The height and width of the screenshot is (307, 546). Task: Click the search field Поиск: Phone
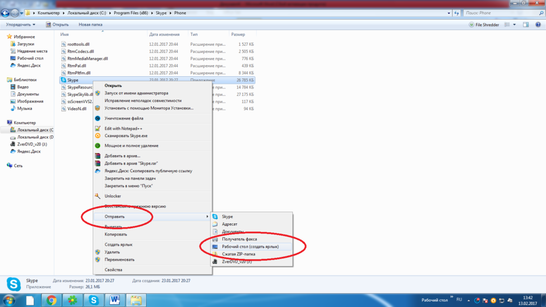pos(503,13)
